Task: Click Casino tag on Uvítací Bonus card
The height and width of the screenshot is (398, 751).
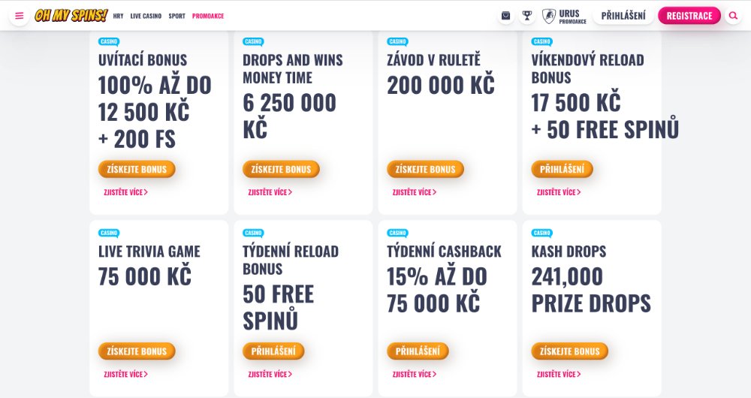Action: 109,42
